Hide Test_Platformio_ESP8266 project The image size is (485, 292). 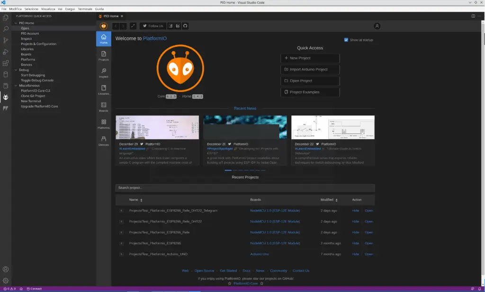[355, 243]
